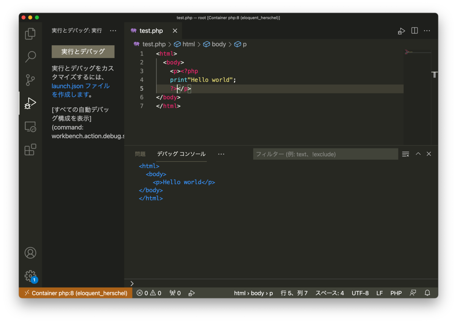This screenshot has width=457, height=323.
Task: Open the Manage gear icon
Action: pyautogui.click(x=30, y=276)
